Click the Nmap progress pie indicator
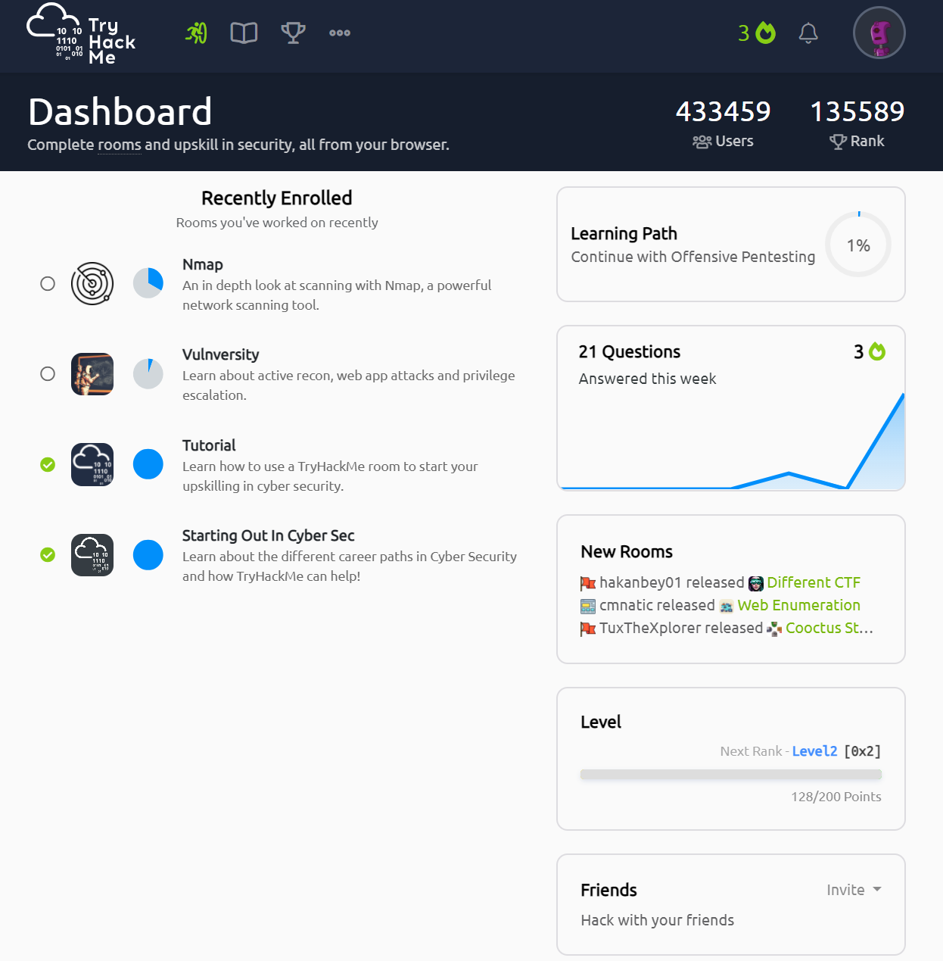 148,283
